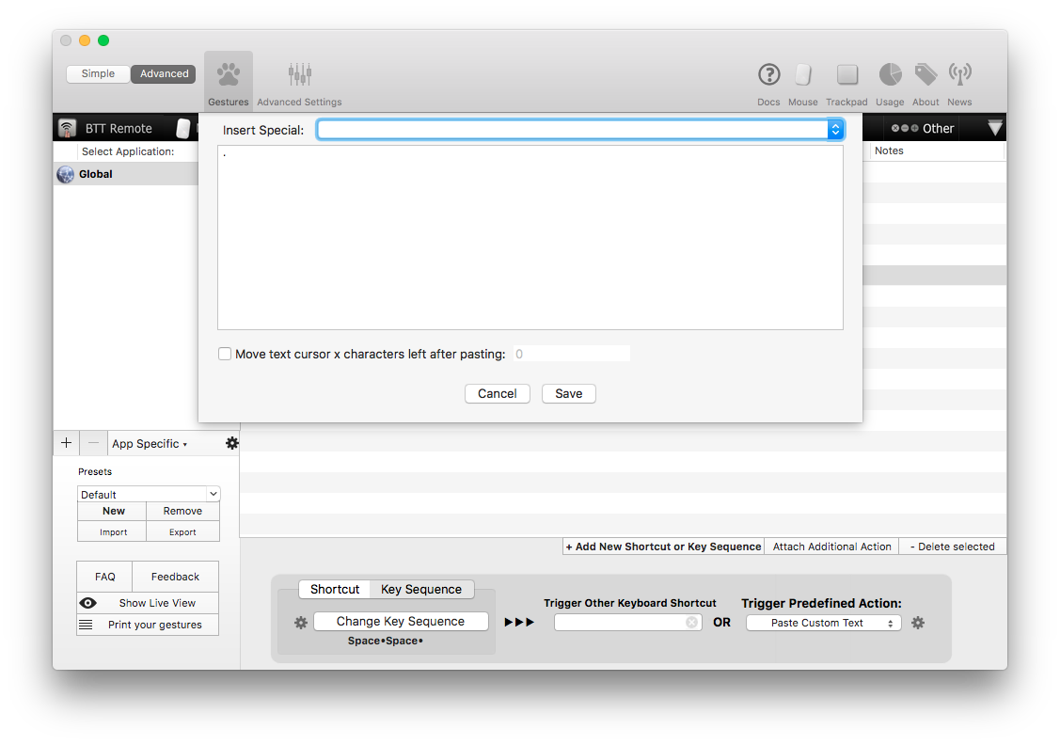
Task: Switch to Simple mode
Action: (x=98, y=73)
